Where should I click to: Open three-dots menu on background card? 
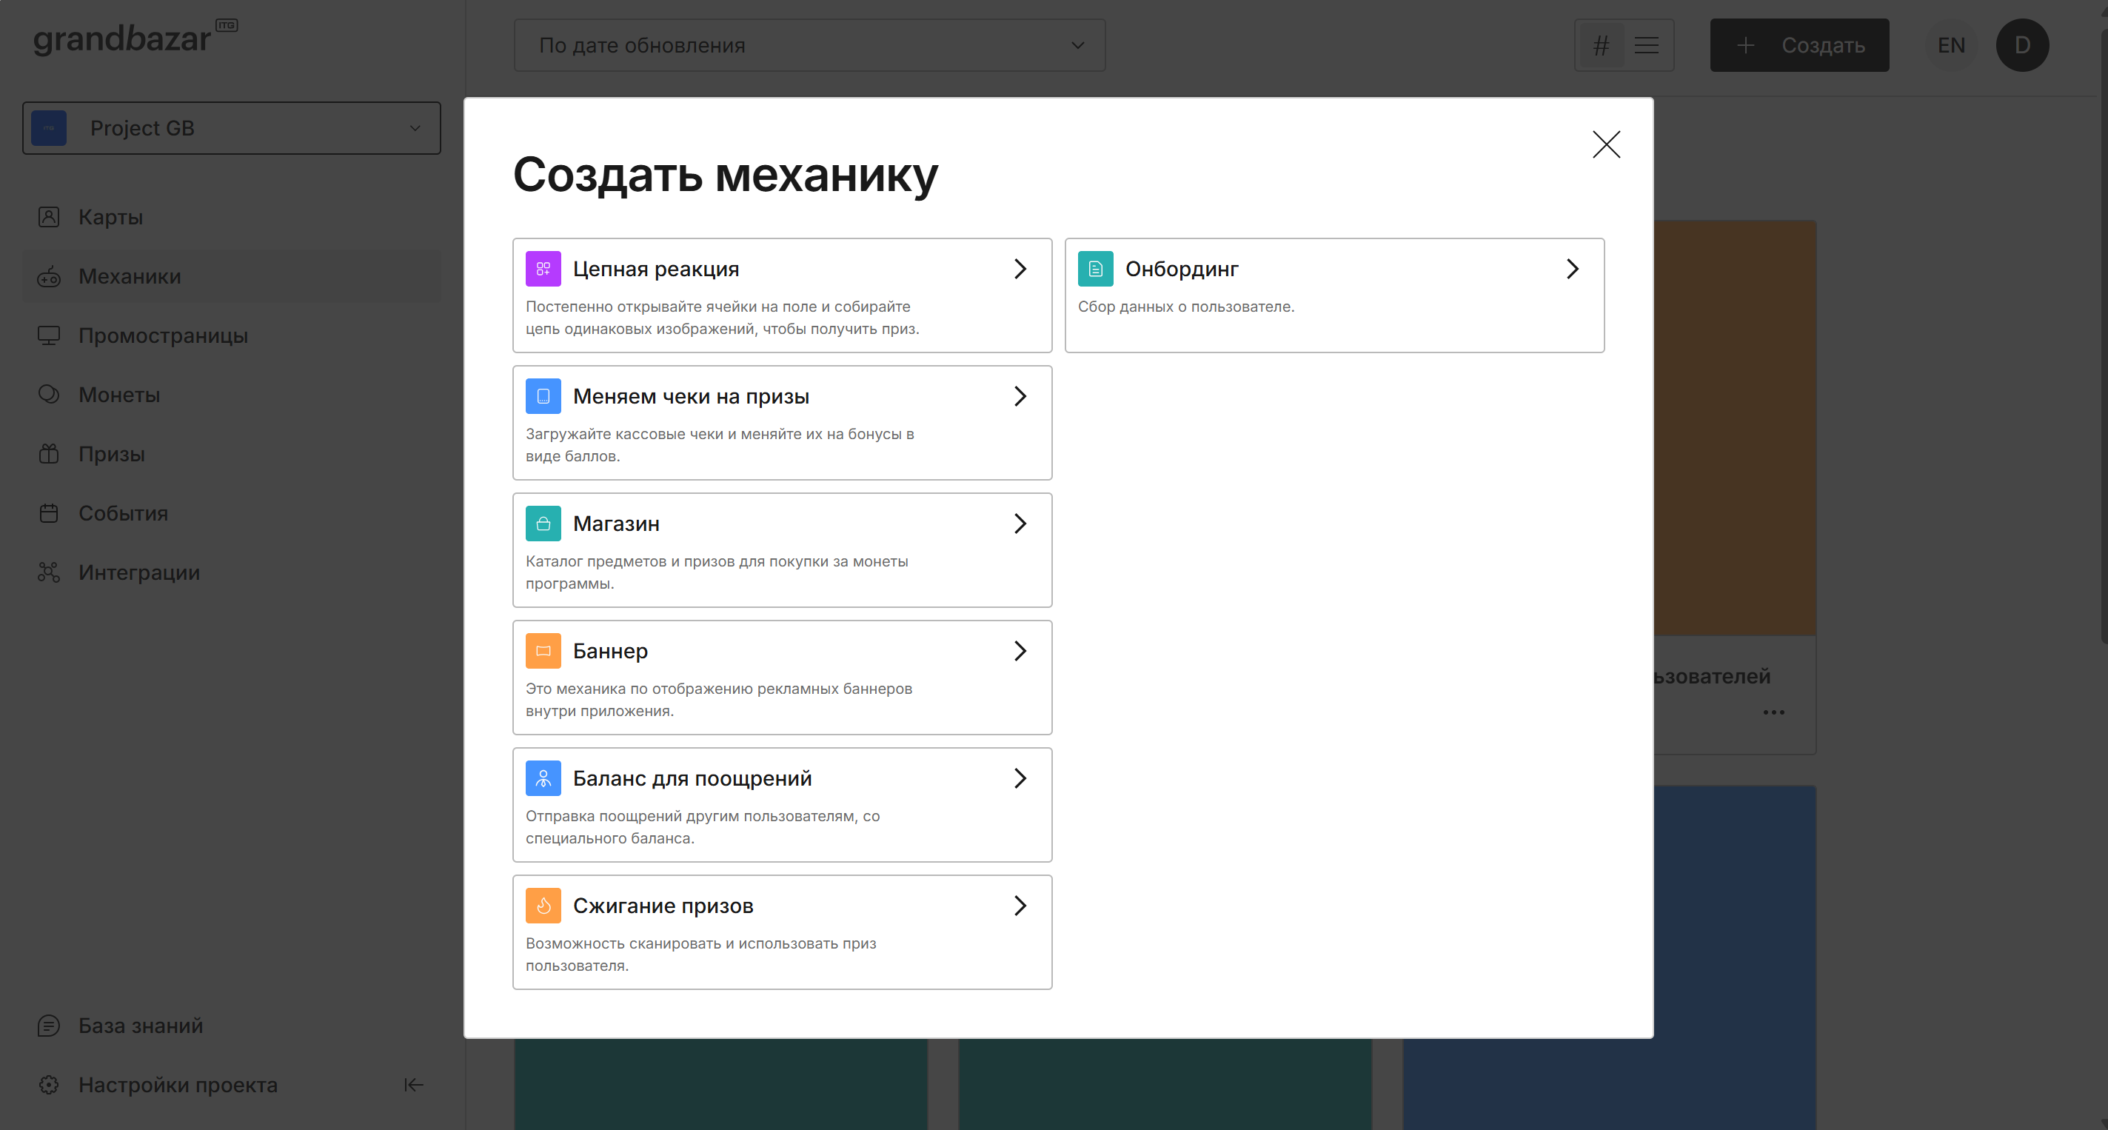point(1773,712)
